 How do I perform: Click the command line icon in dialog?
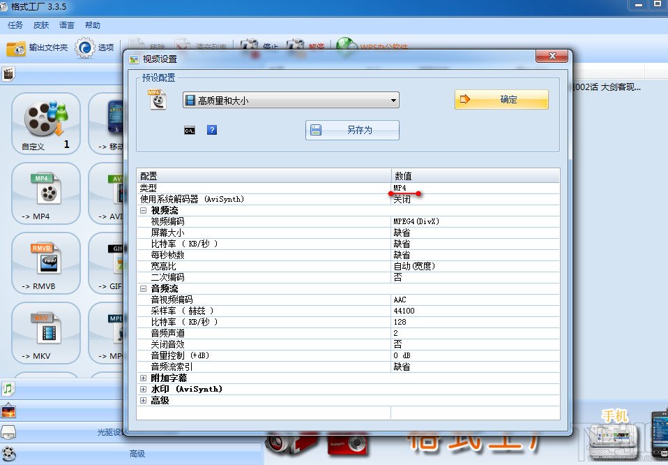pos(190,130)
